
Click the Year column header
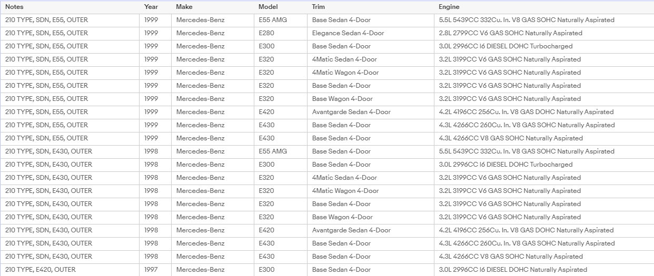coord(155,7)
